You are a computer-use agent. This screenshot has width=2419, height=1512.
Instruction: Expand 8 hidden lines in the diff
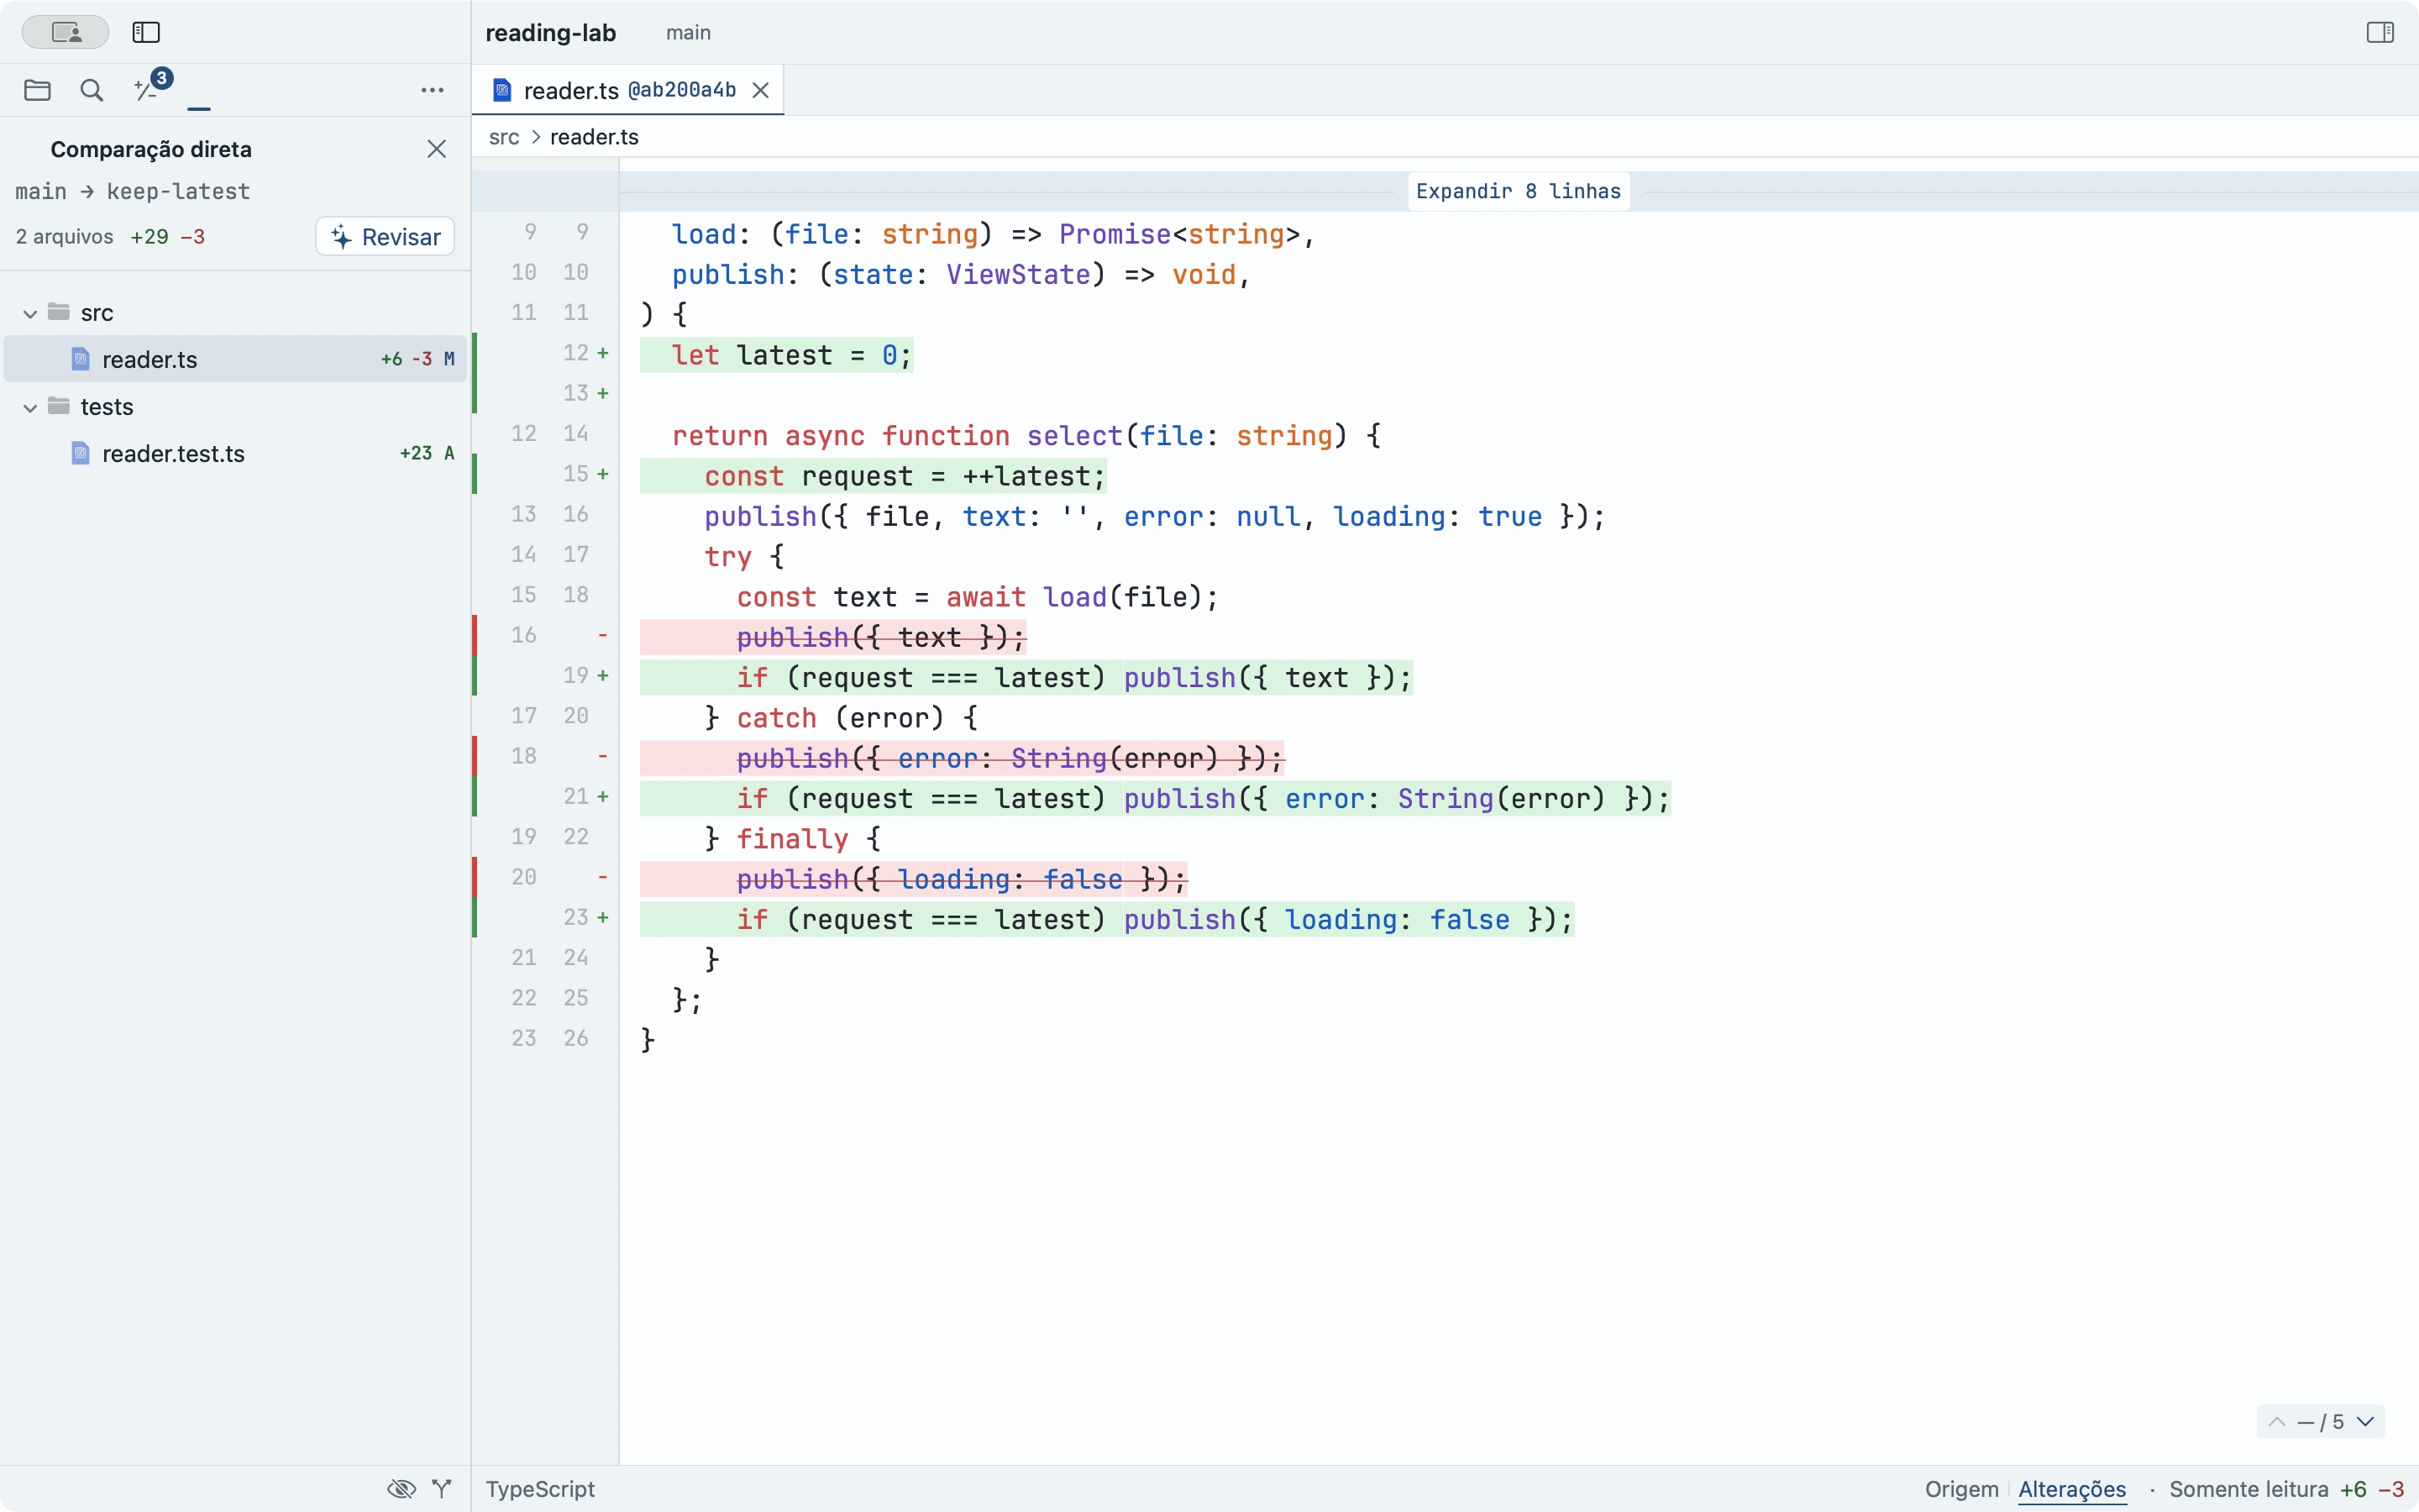(1519, 191)
